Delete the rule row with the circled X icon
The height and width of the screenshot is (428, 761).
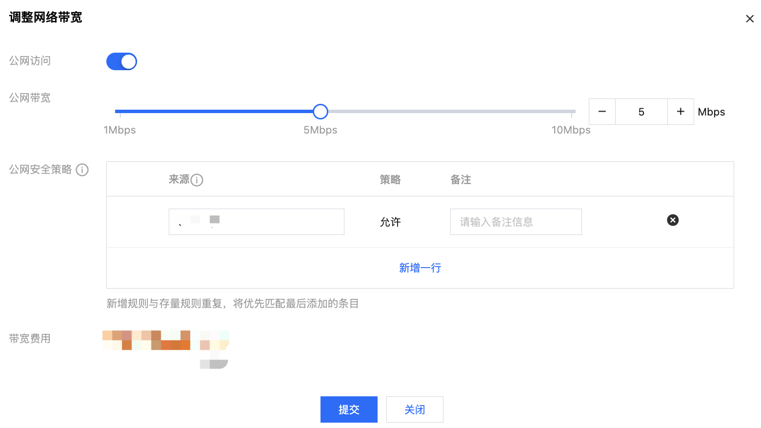tap(673, 220)
